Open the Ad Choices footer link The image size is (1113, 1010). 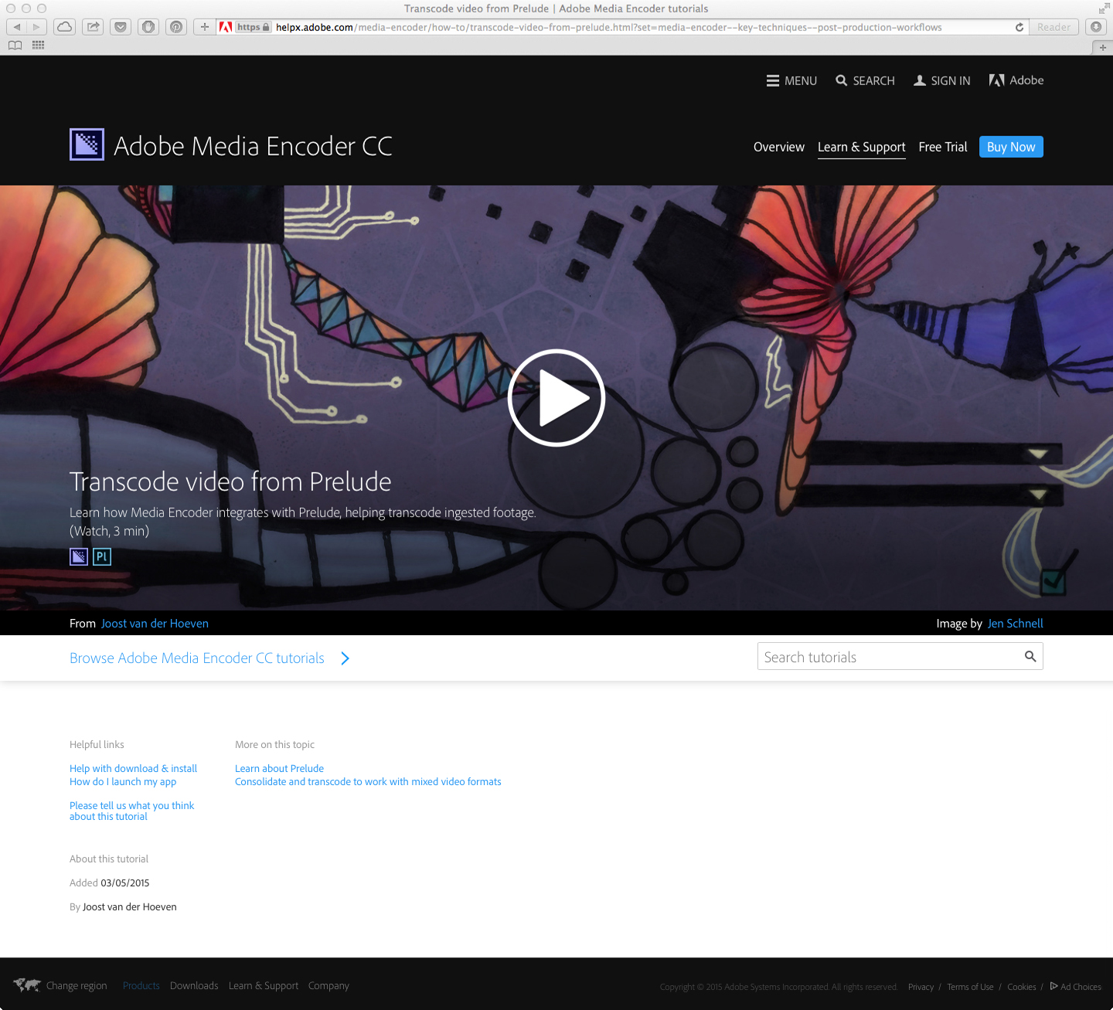click(1075, 987)
